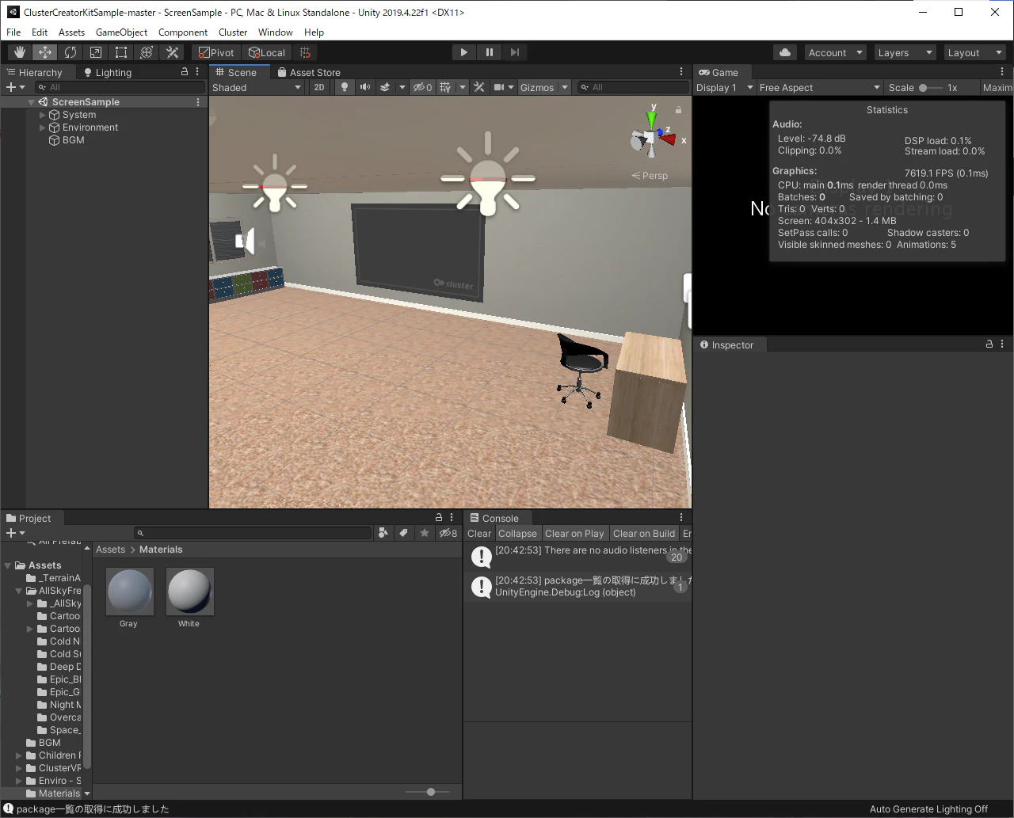Toggle hidden objects visibility count
This screenshot has width=1014, height=818.
422,87
